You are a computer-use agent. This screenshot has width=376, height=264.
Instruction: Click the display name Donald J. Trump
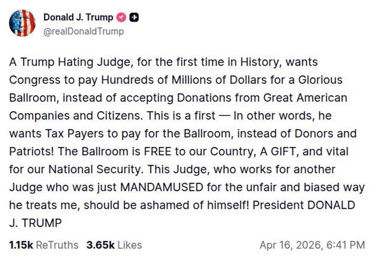pos(77,17)
